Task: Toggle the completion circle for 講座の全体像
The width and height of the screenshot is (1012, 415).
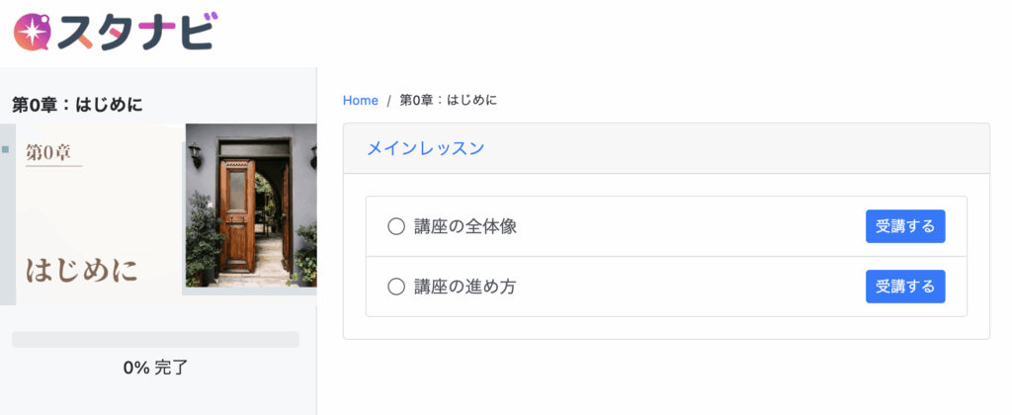Action: 396,226
